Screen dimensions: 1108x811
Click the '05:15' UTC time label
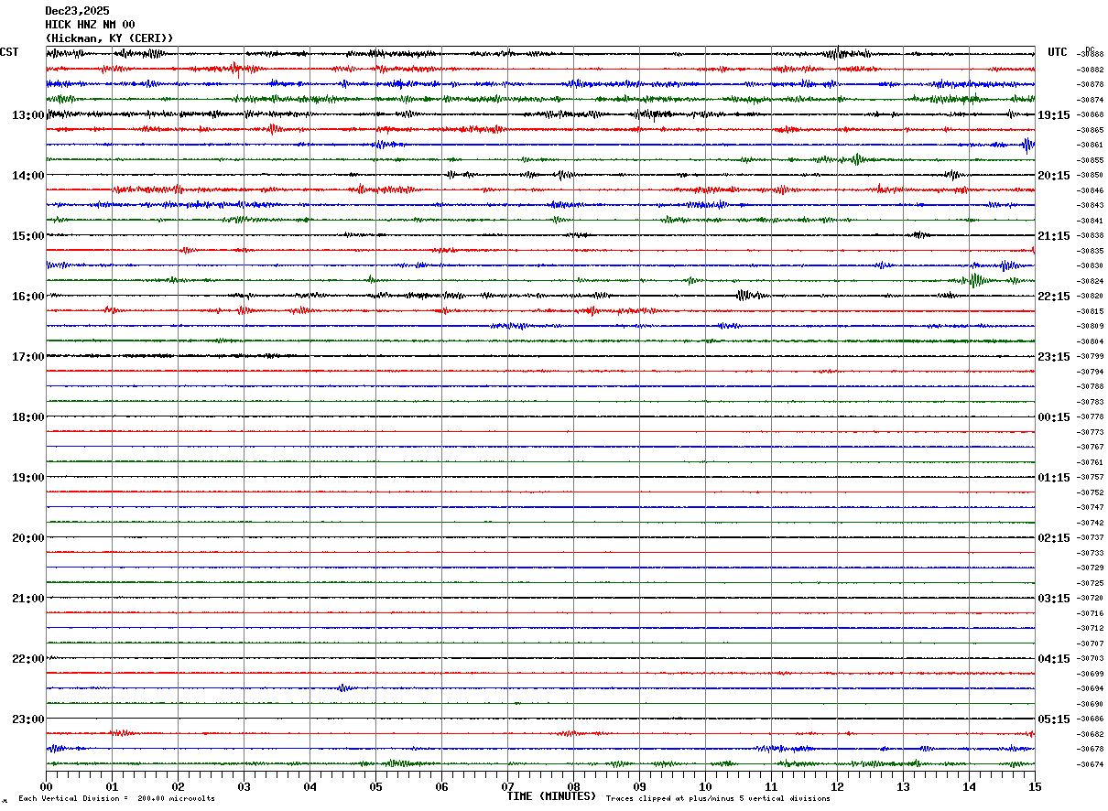(1053, 719)
